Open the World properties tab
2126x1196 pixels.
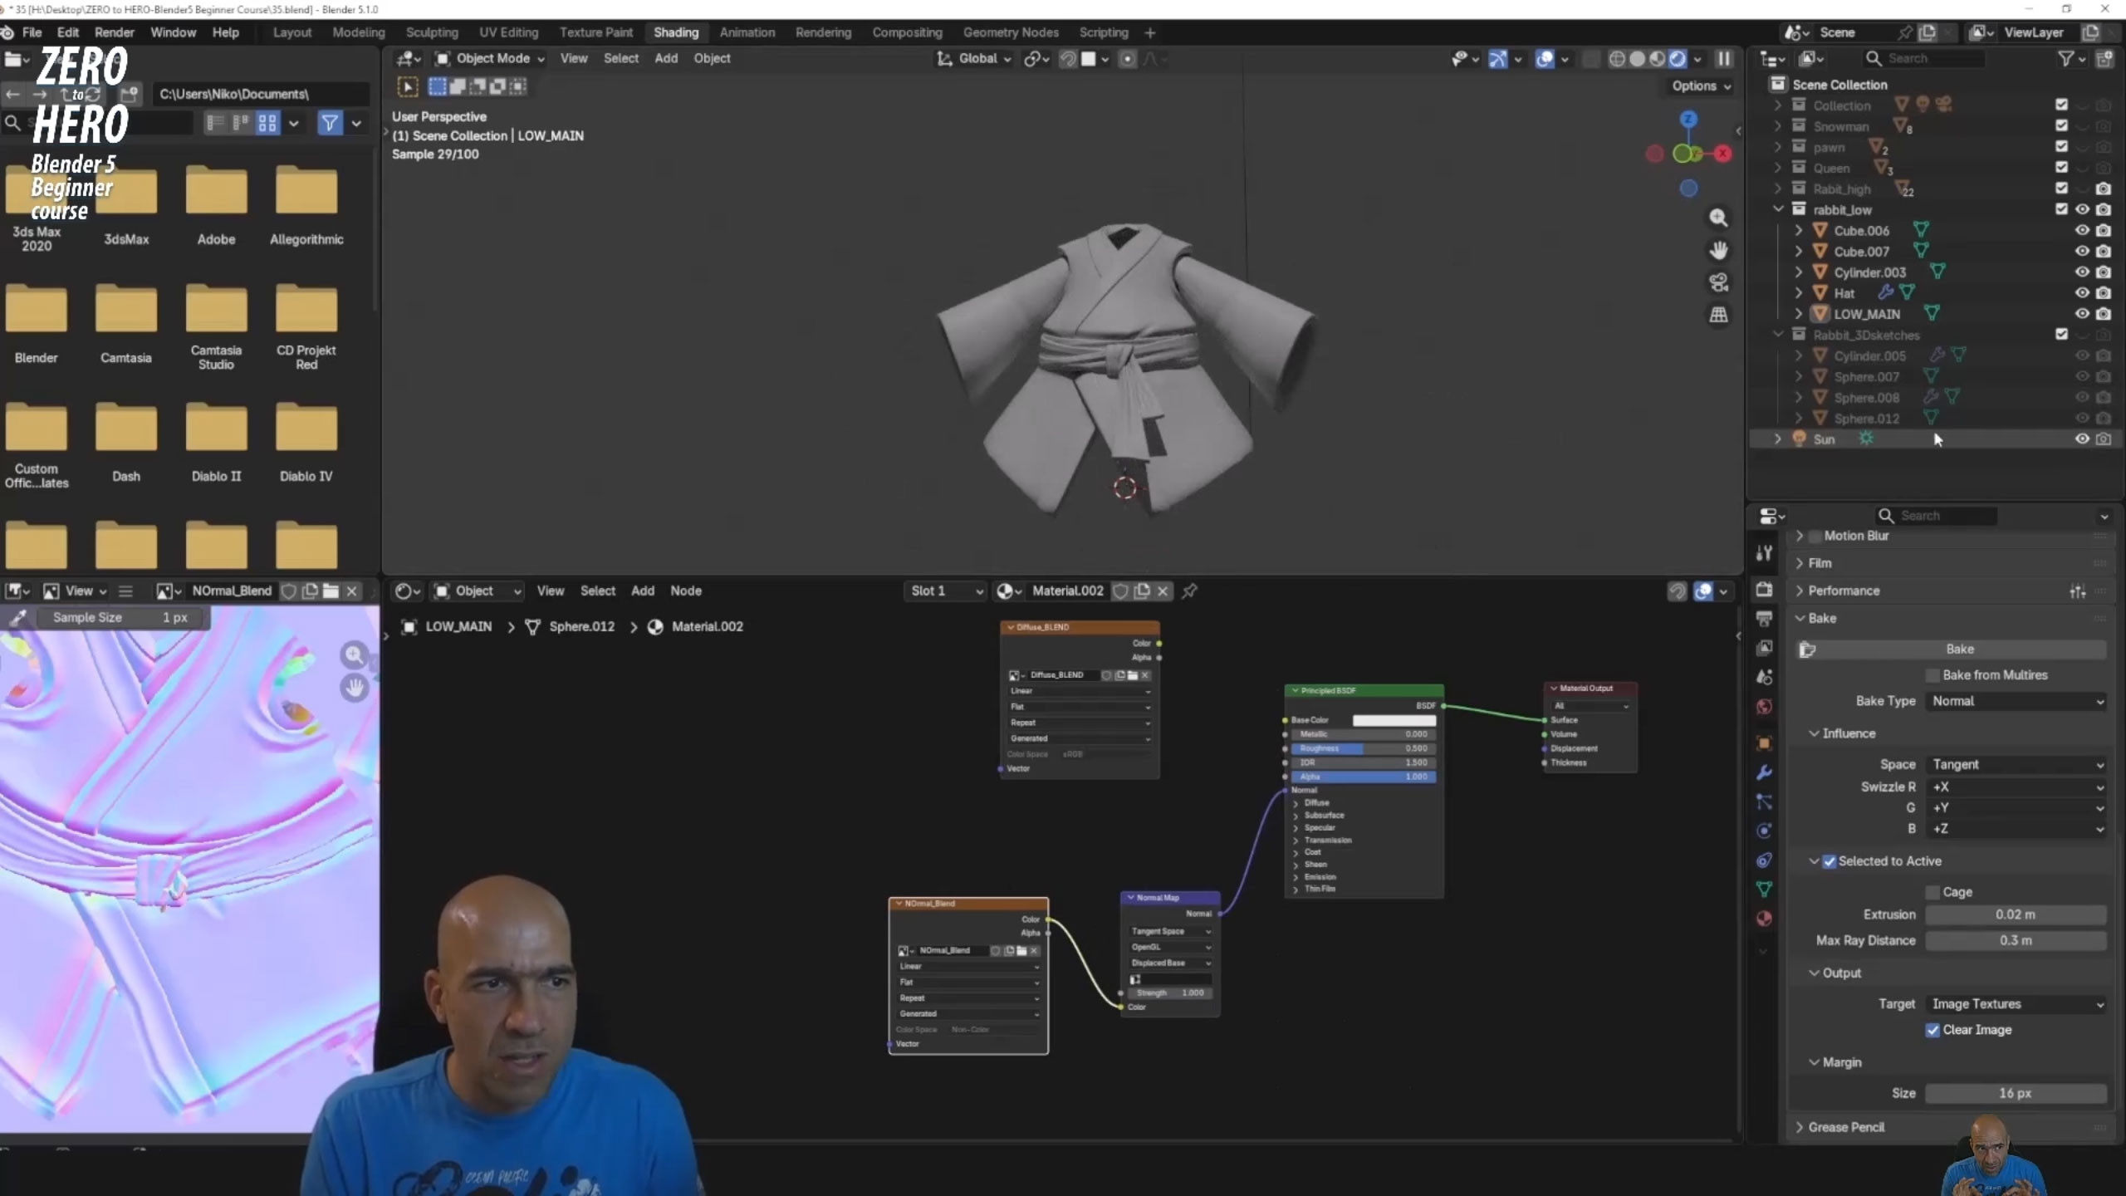1764,707
